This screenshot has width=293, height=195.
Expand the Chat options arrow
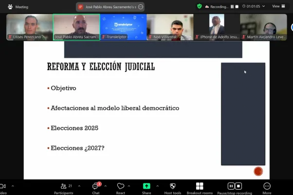tap(106, 186)
